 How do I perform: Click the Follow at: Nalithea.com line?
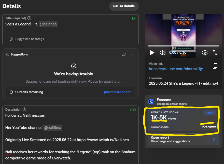tap(25, 115)
